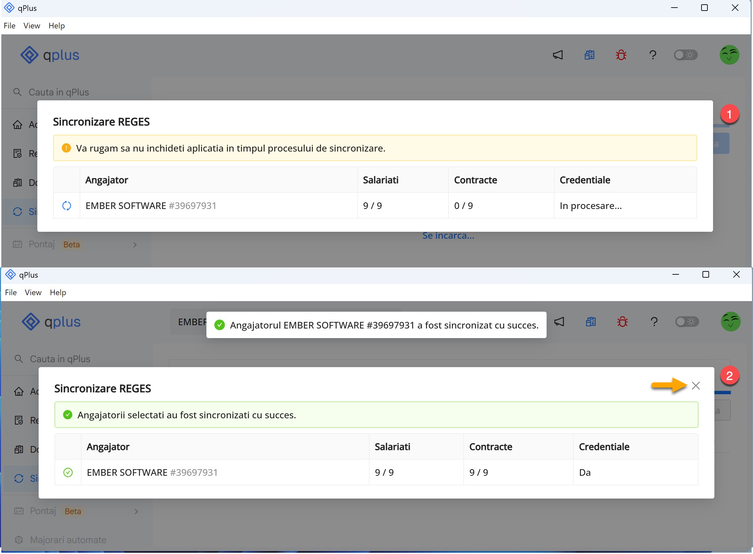
Task: Open Help menu in bottom window
Action: pos(58,293)
